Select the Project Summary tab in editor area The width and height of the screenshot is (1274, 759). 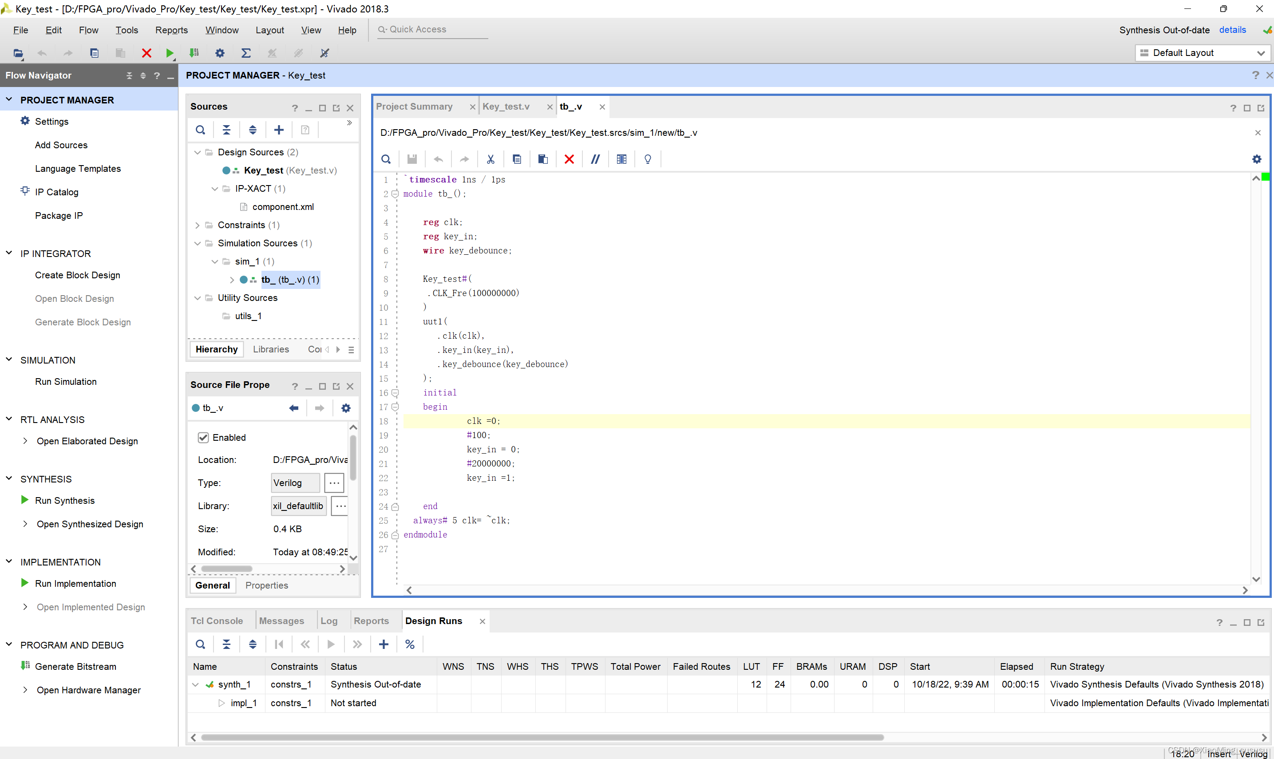tap(415, 106)
